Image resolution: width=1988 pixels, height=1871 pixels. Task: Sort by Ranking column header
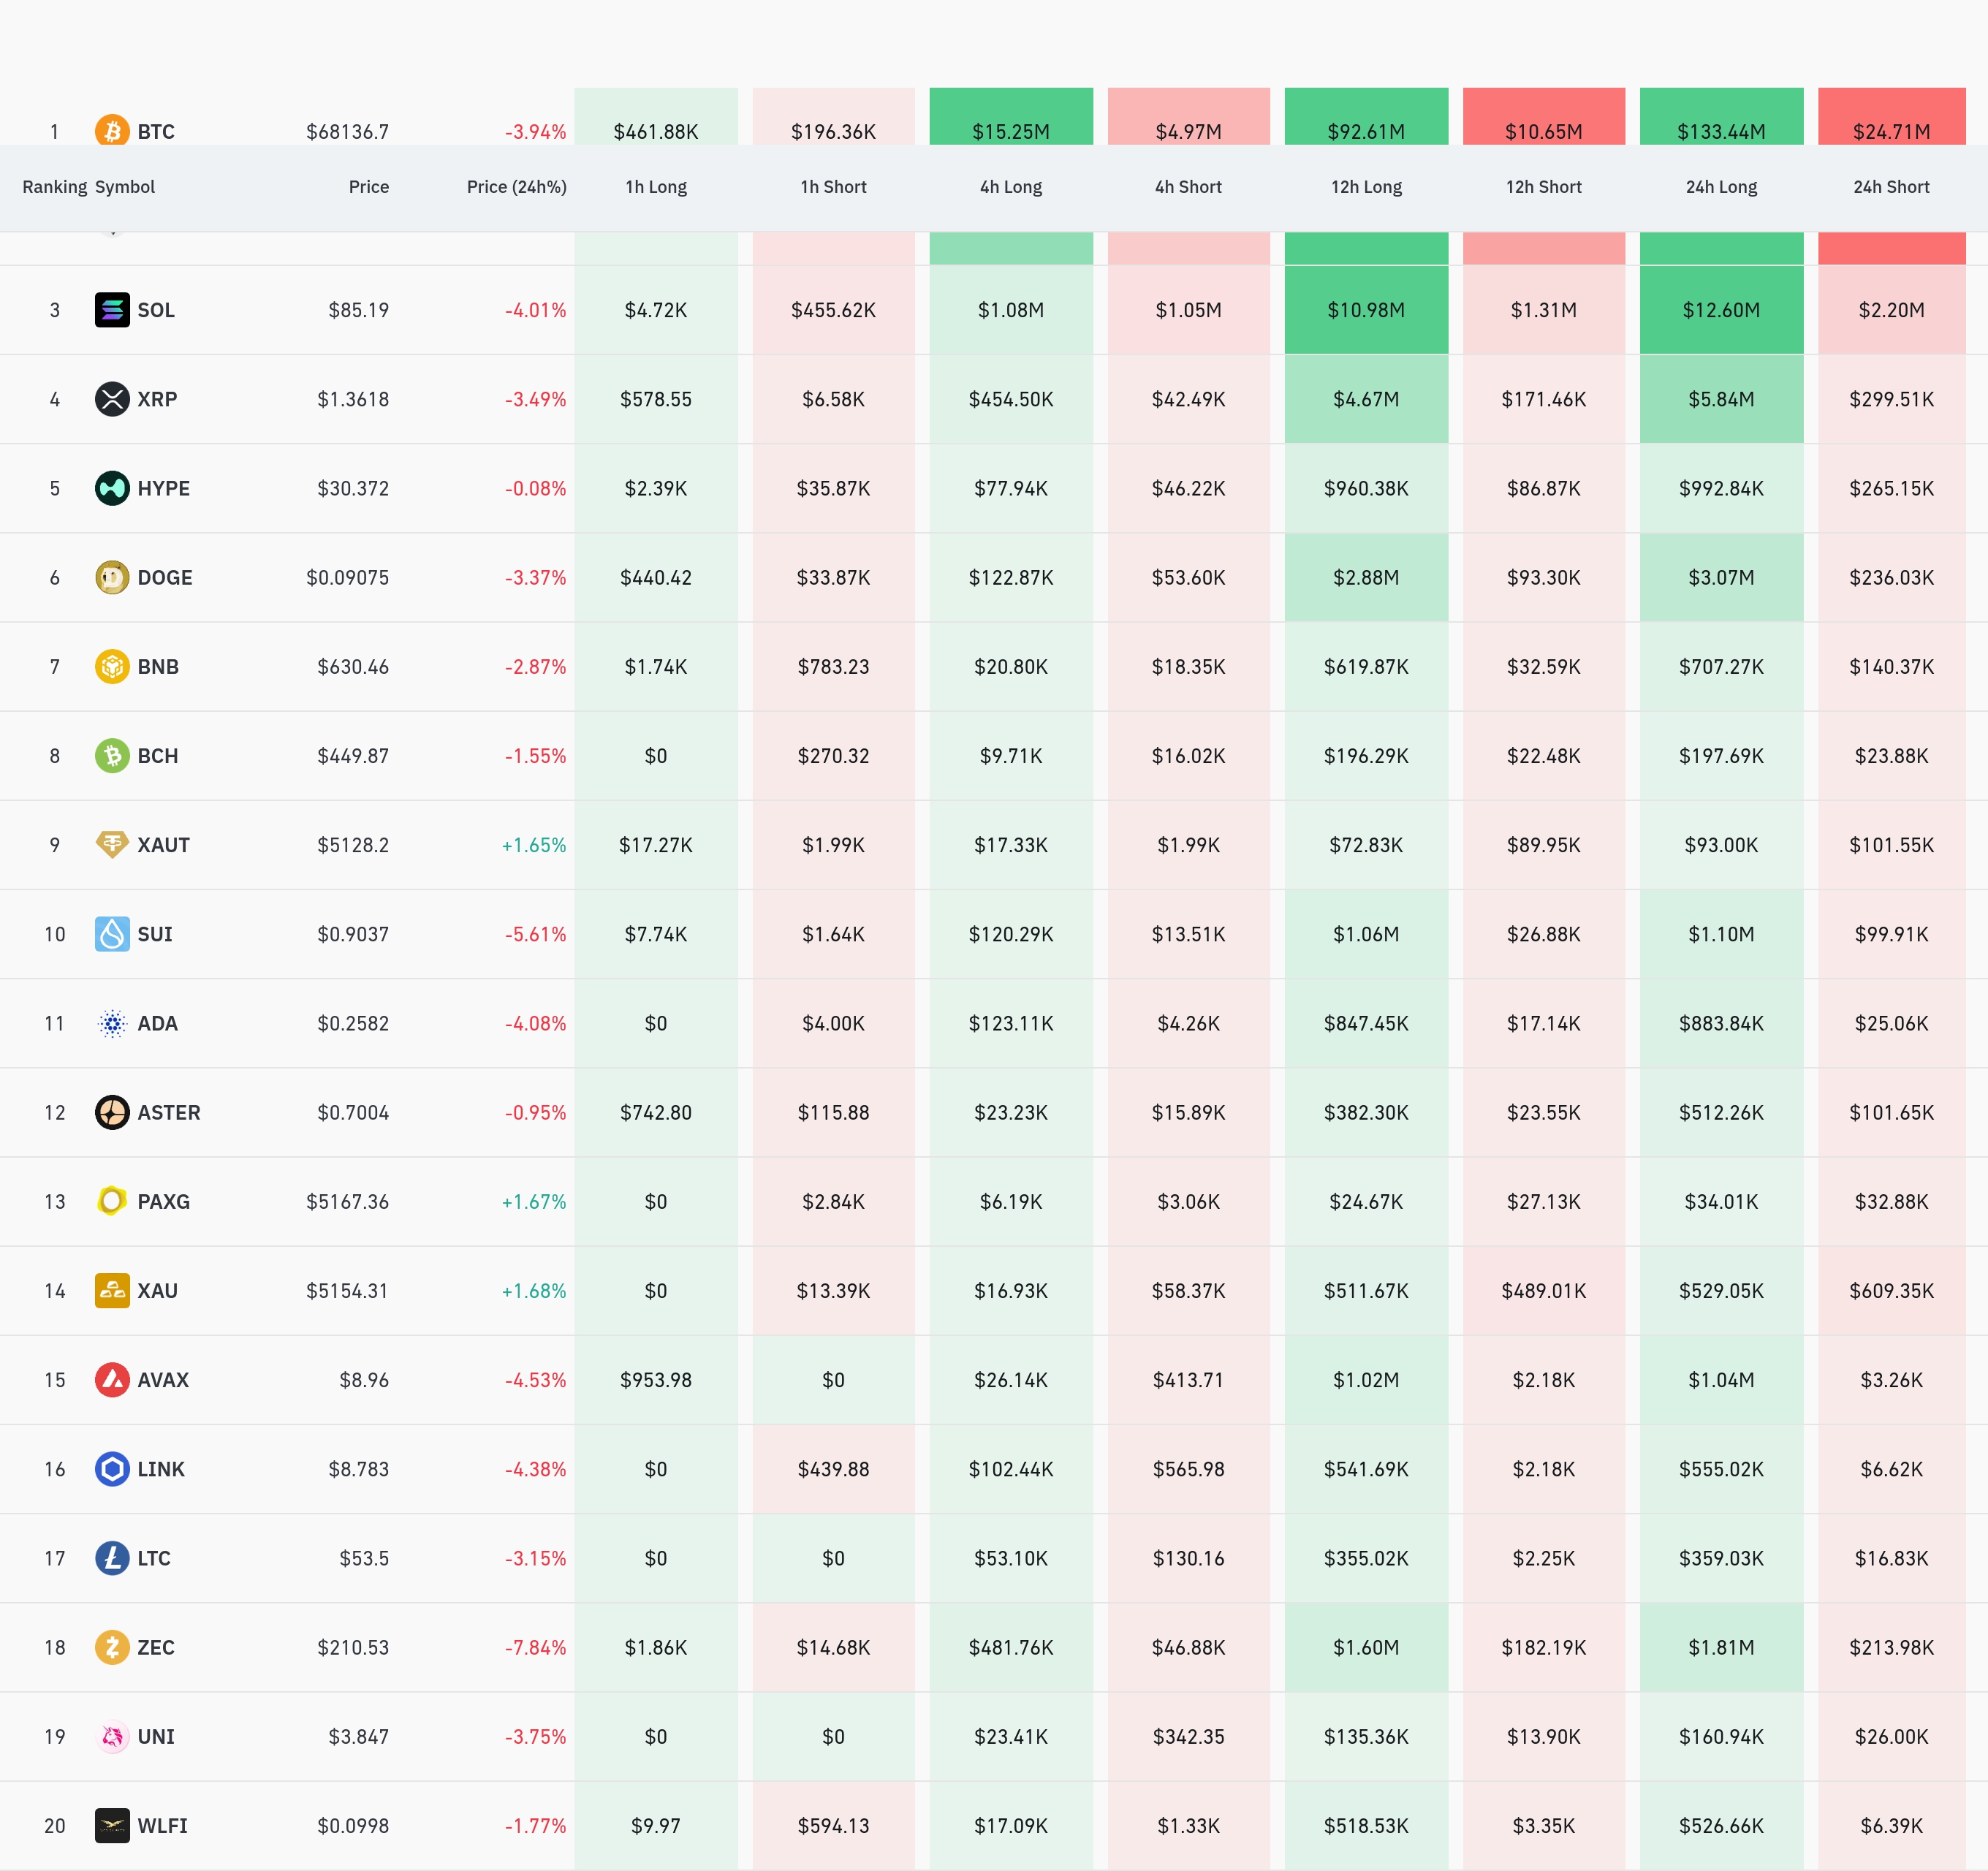(54, 187)
